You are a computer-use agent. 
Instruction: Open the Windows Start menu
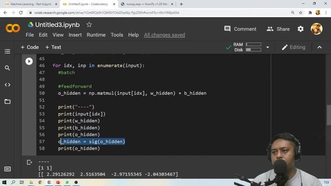click(x=4, y=182)
